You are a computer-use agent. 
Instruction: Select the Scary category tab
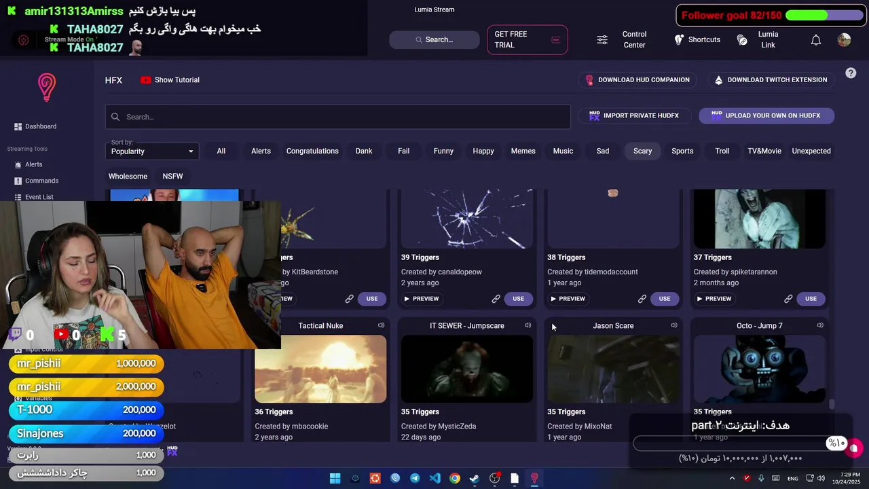point(642,151)
